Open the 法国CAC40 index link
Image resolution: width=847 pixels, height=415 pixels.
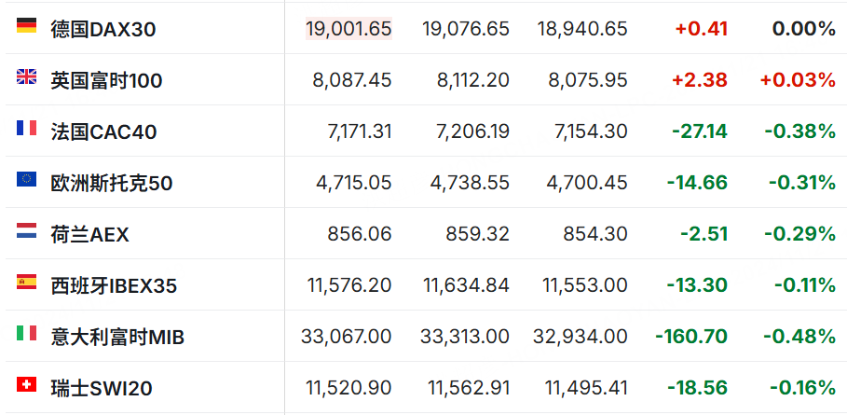pos(103,131)
